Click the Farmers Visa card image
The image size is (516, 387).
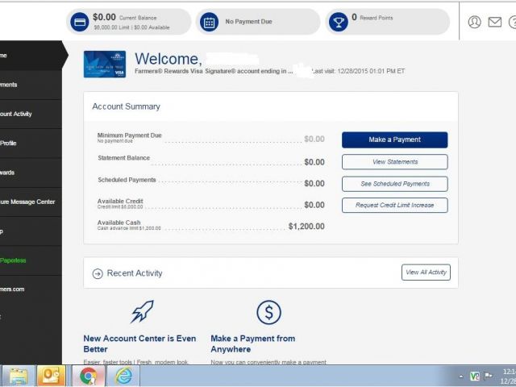coord(105,64)
